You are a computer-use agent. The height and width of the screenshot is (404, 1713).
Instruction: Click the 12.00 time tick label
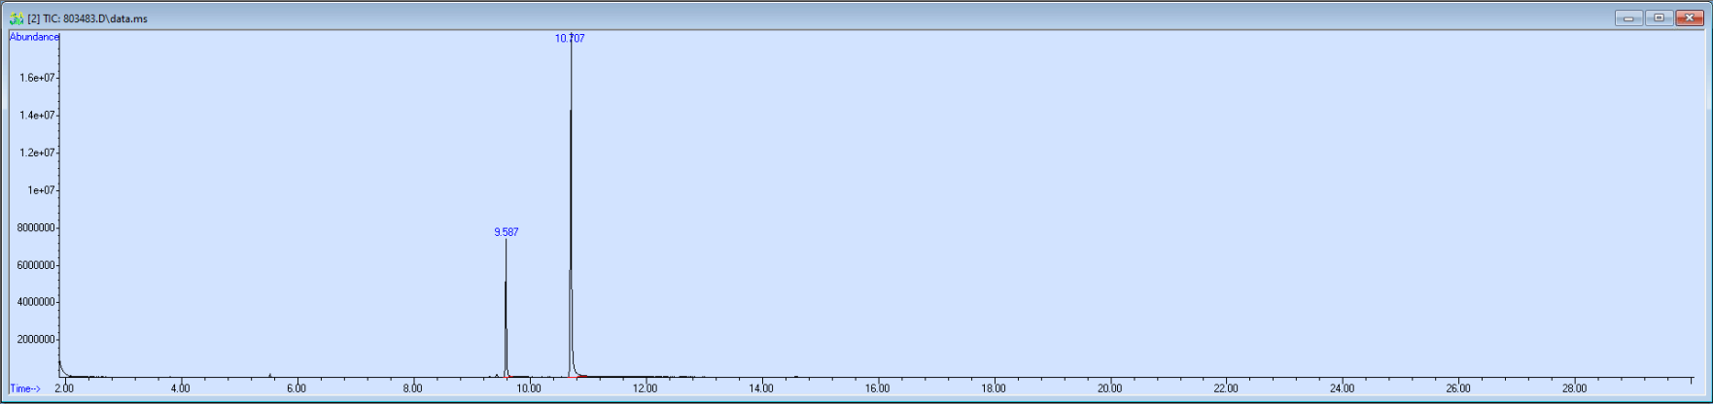(645, 388)
